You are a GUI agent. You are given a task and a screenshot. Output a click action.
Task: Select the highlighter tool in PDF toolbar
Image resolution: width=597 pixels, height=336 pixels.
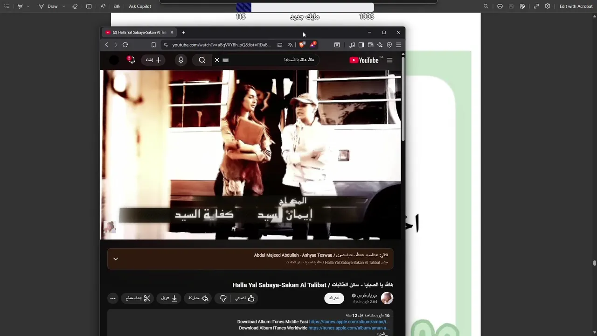[20, 7]
